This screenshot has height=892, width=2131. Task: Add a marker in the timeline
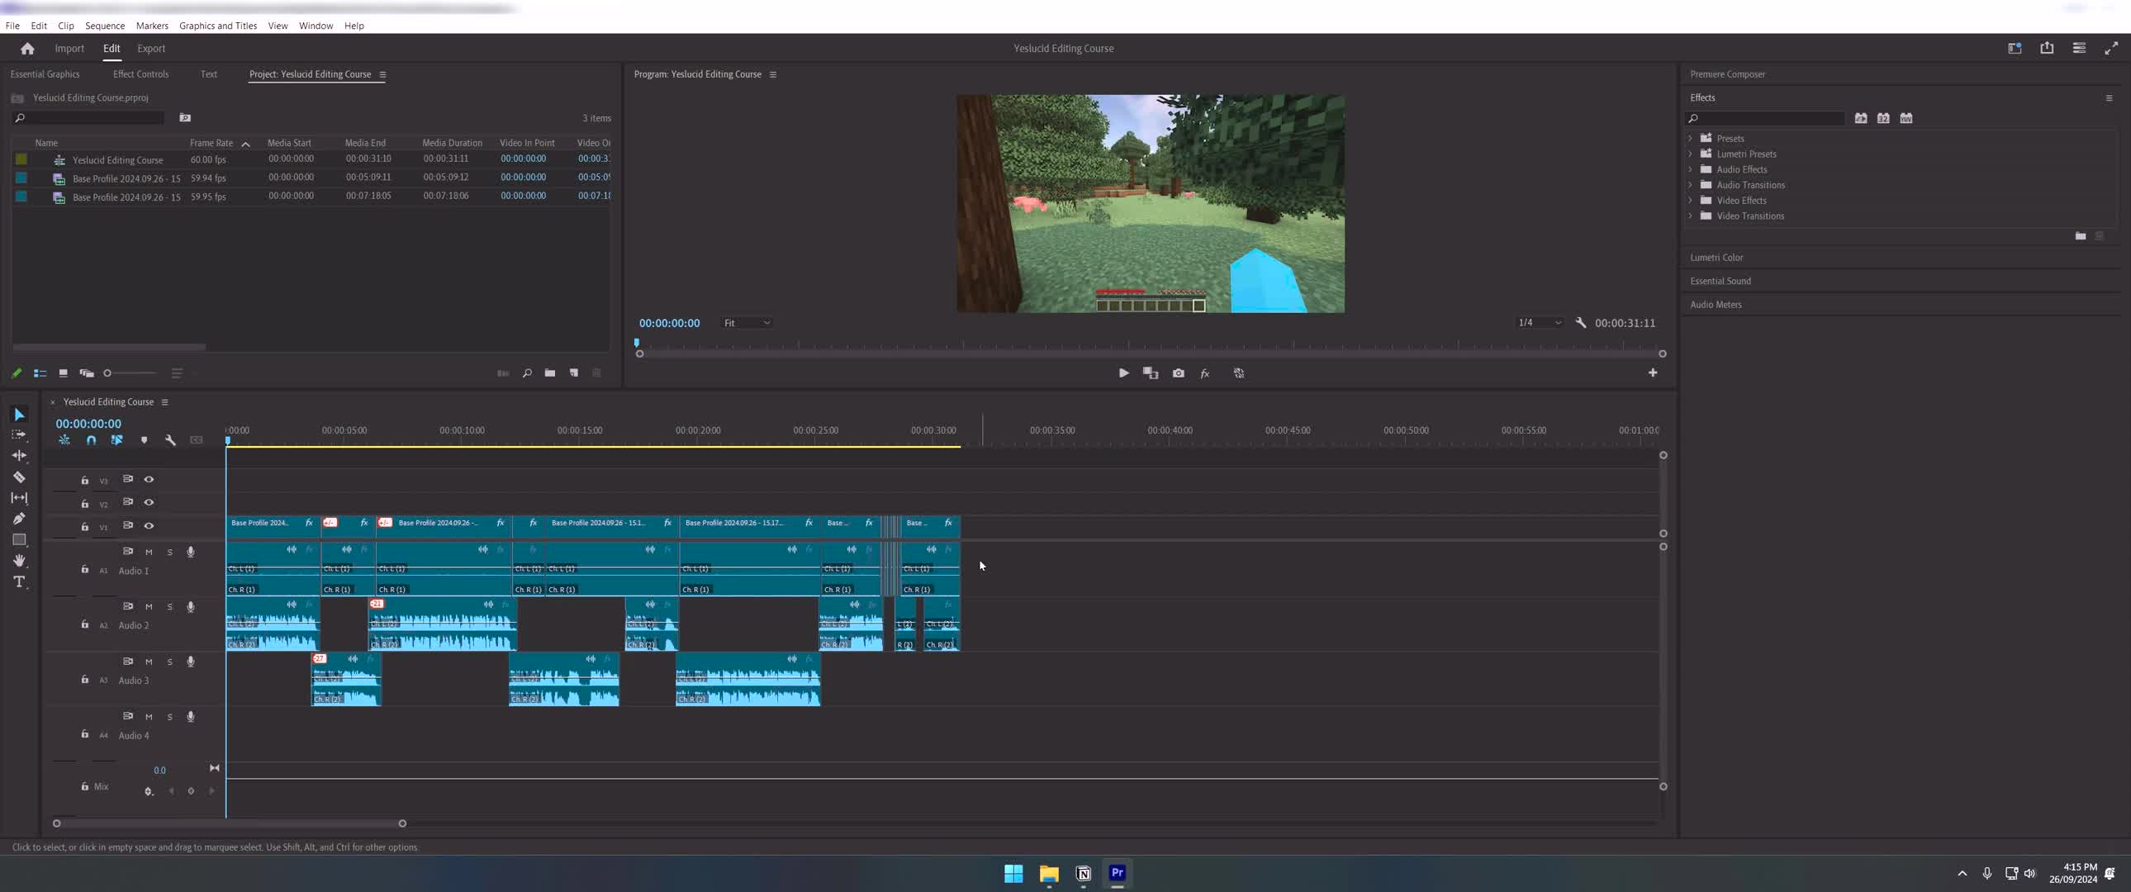pos(144,440)
